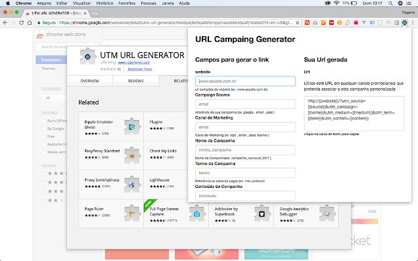Click the gray camera extension icon in toolbar

pos(315,23)
